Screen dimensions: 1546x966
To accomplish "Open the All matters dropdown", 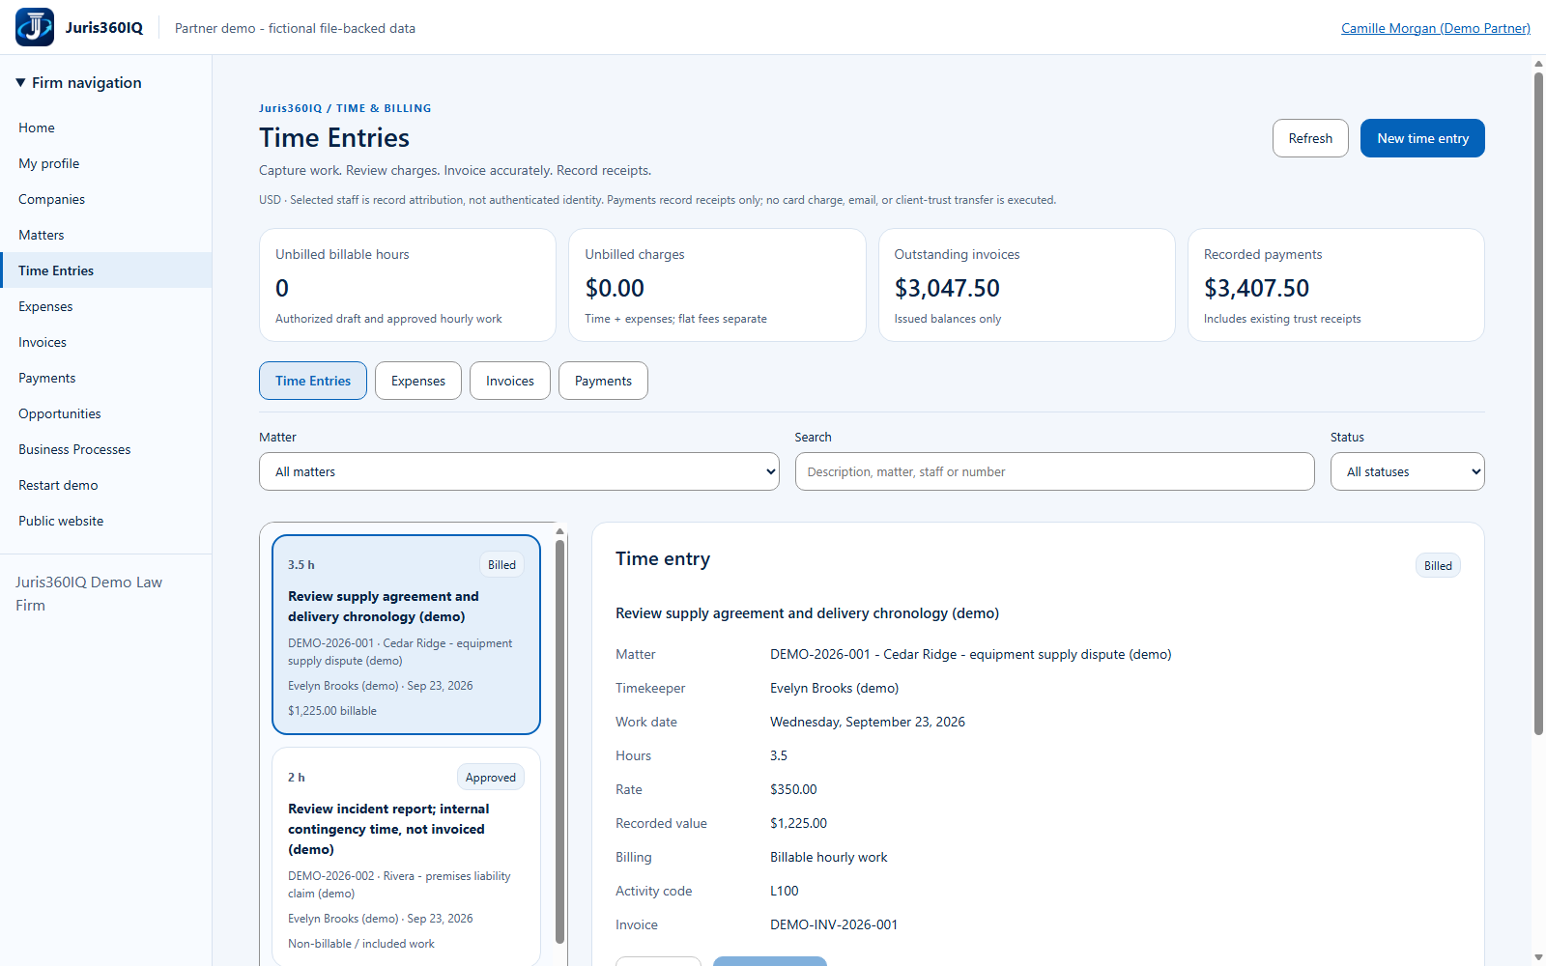I will pyautogui.click(x=519, y=471).
